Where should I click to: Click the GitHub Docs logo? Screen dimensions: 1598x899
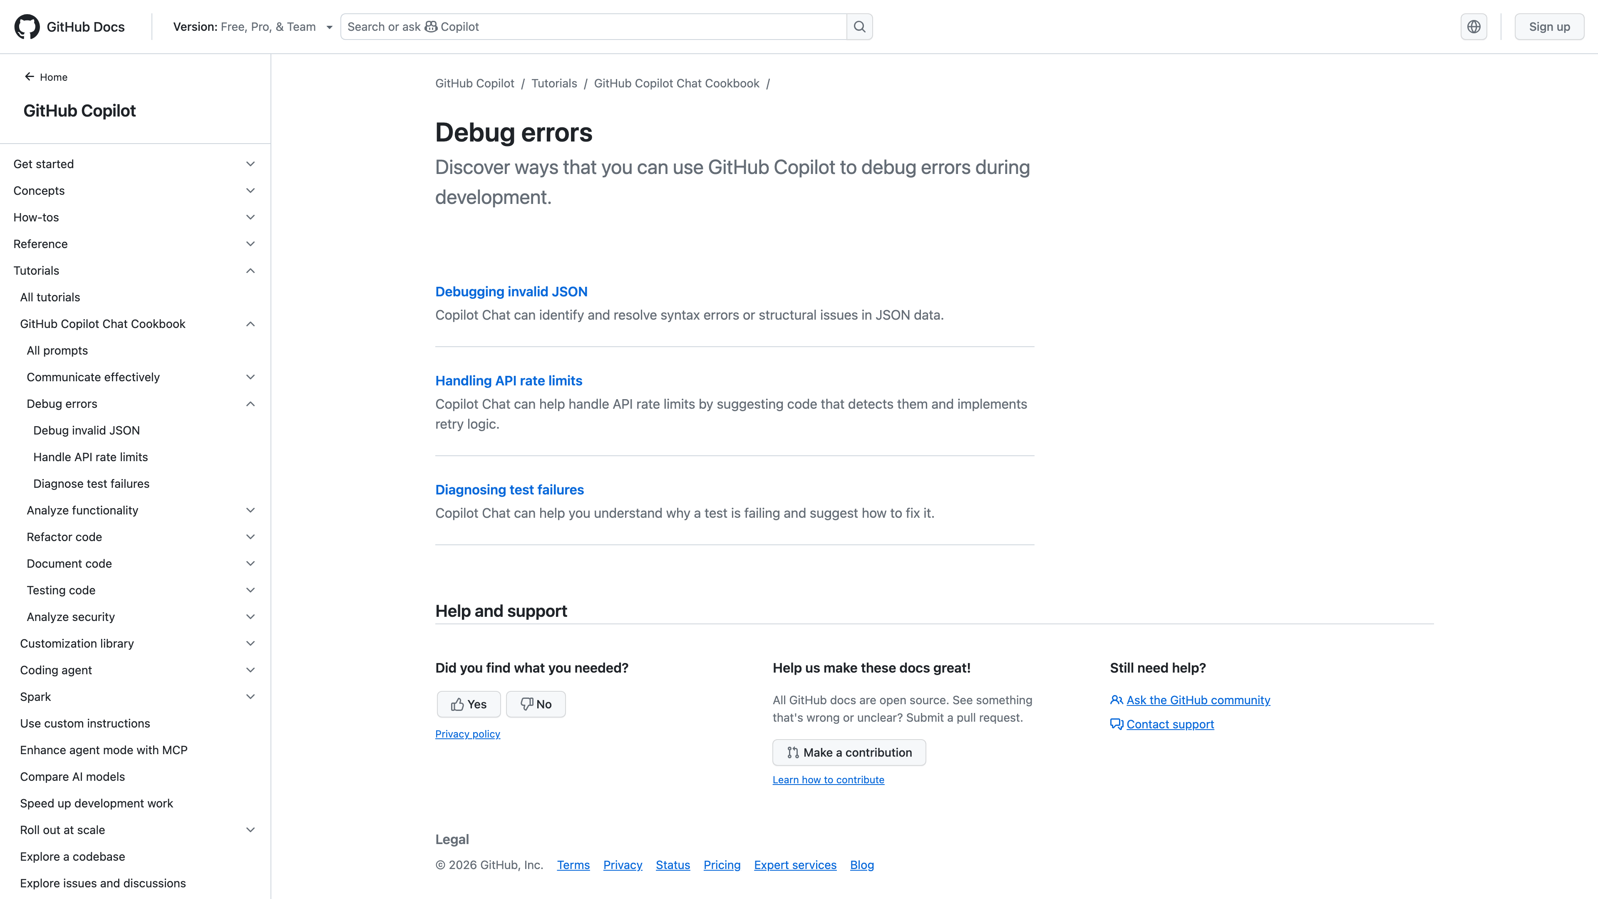tap(28, 26)
